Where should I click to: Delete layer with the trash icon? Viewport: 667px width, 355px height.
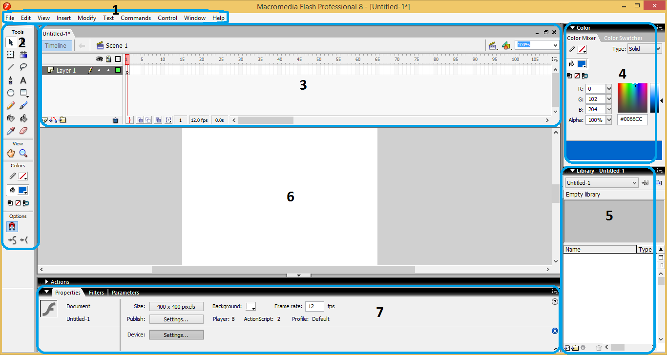pyautogui.click(x=116, y=120)
